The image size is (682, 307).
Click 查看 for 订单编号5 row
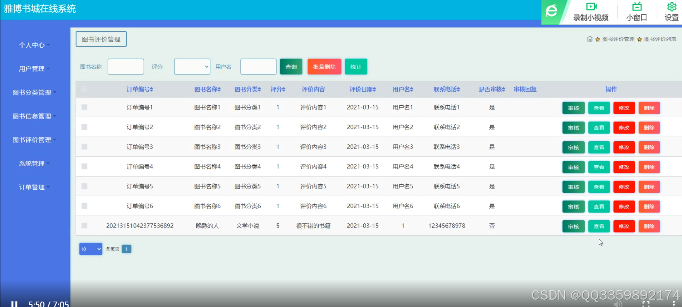tap(599, 187)
